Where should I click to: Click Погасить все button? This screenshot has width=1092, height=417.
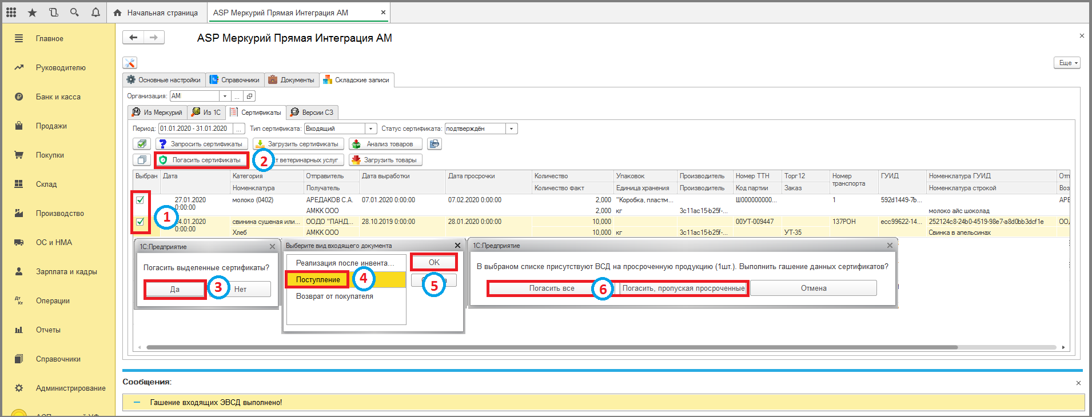coord(552,288)
